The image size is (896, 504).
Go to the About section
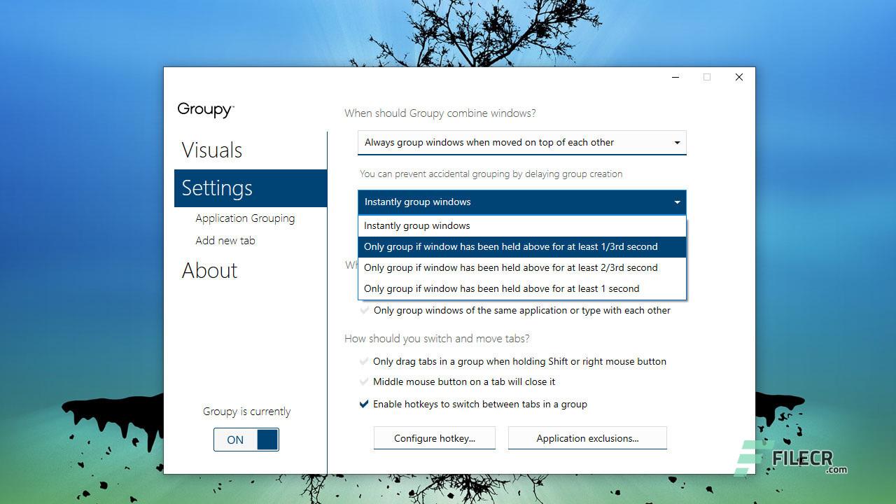(x=210, y=270)
